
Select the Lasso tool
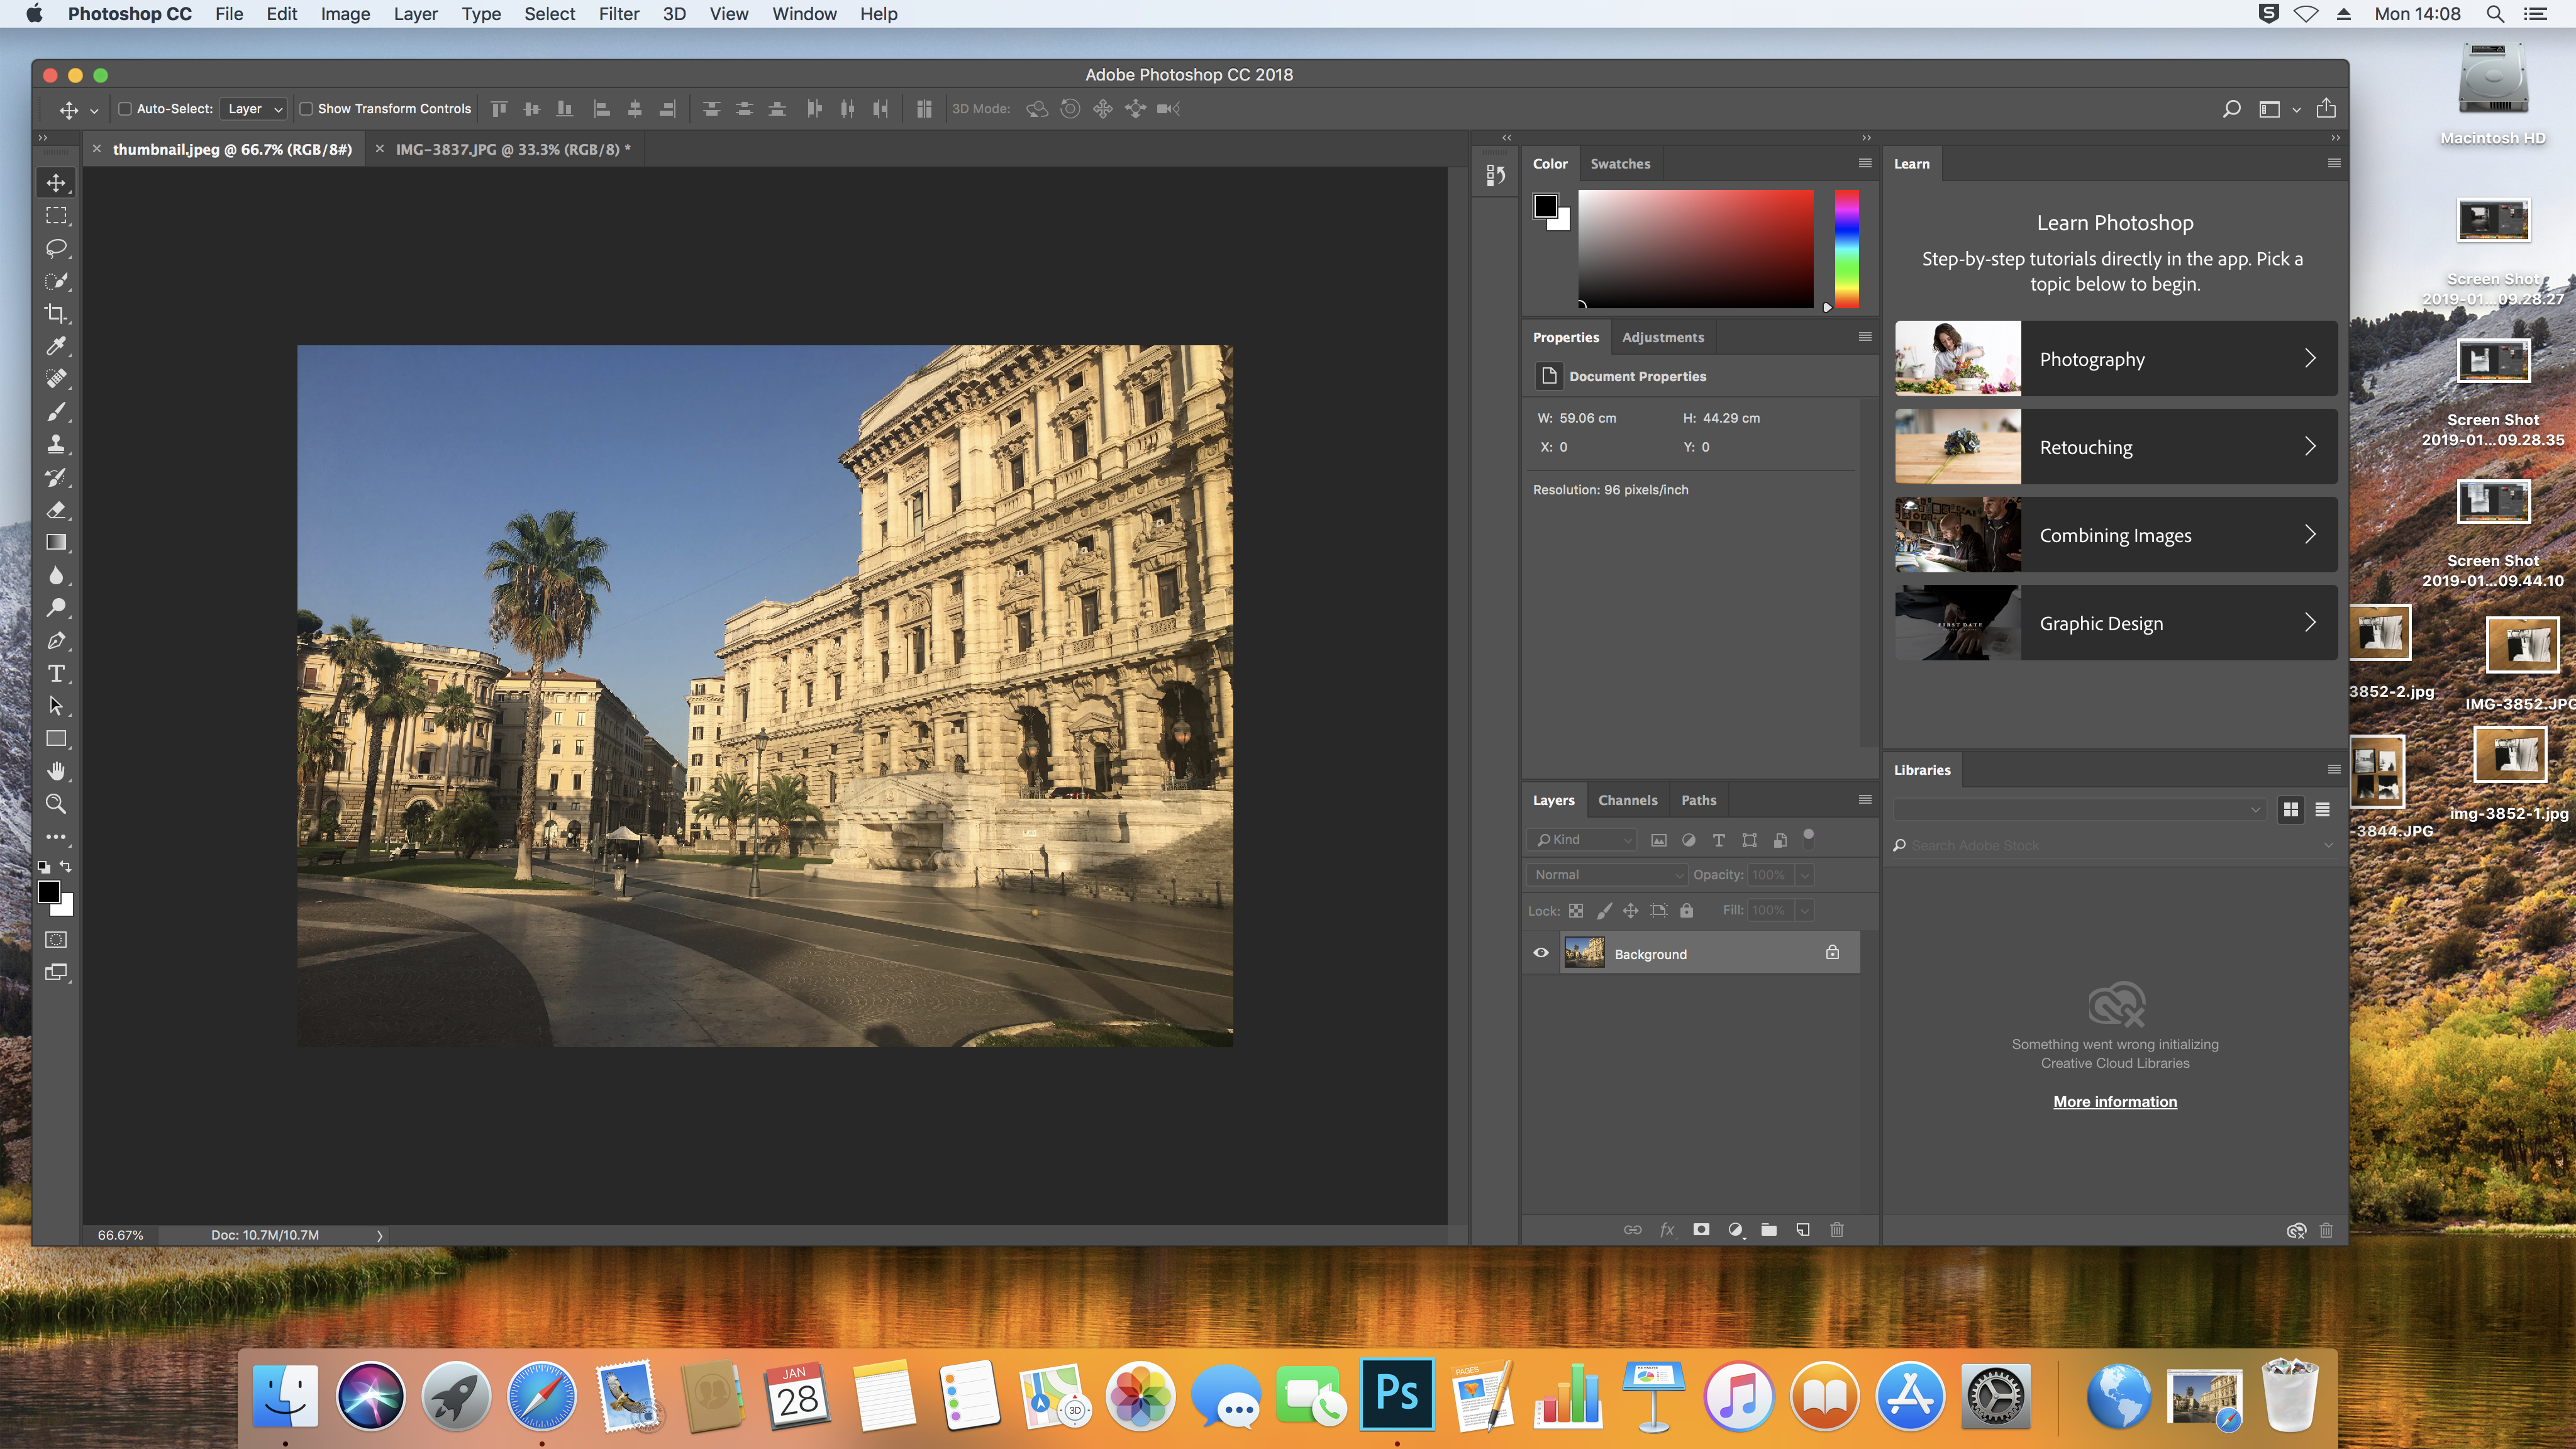coord(56,248)
